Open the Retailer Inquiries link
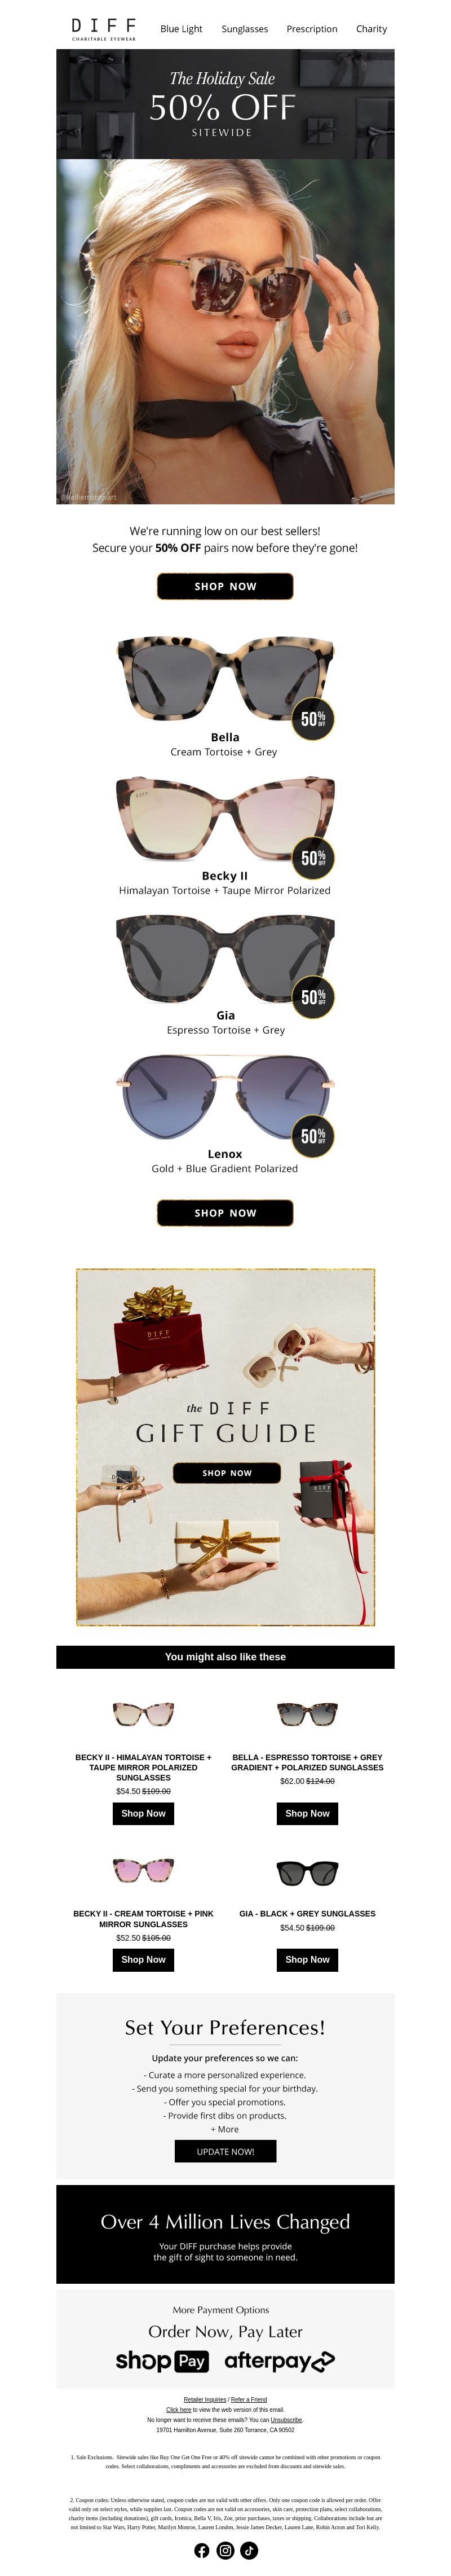The height and width of the screenshot is (2576, 451). (x=205, y=2399)
